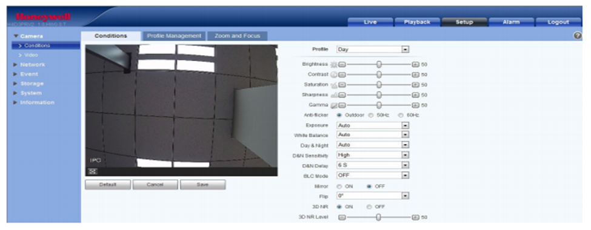Open Video under Camera in sidebar

click(31, 55)
